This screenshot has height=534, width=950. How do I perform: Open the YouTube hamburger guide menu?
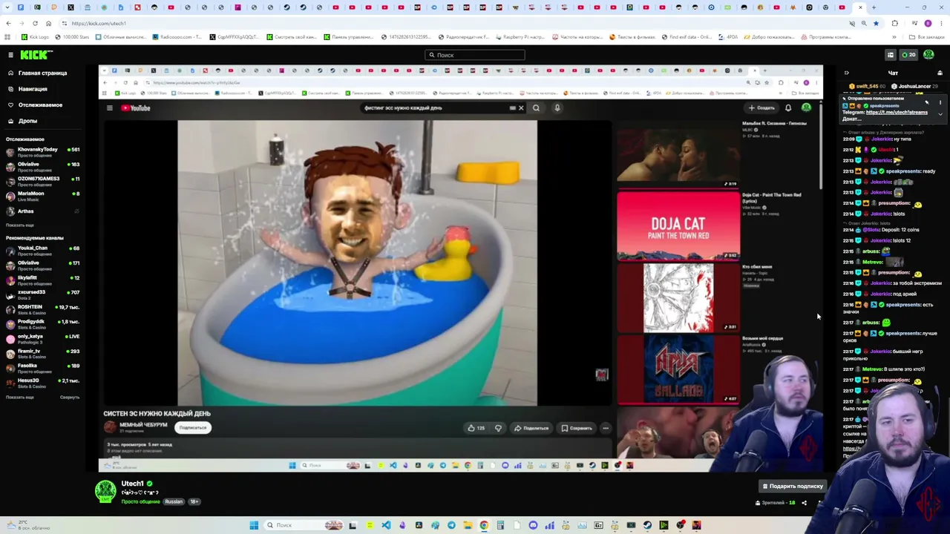point(109,108)
